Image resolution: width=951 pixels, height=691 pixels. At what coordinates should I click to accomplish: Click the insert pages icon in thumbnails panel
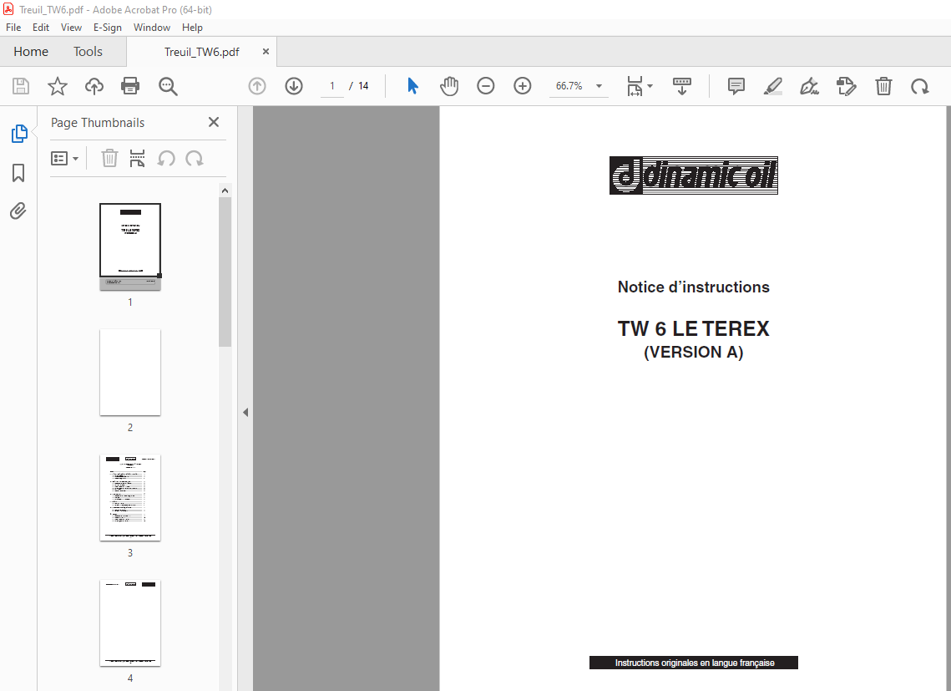(138, 159)
